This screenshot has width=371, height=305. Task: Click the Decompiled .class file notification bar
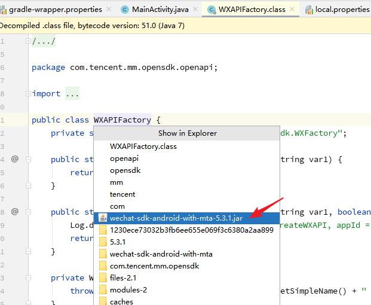185,26
